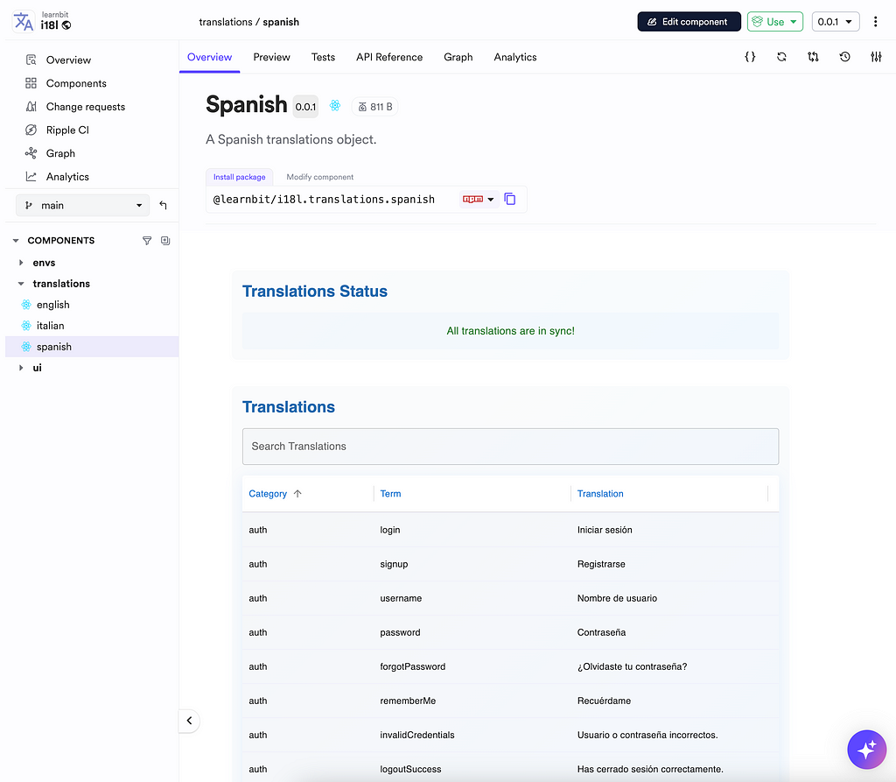Switch to the Preview tab
896x782 pixels.
[272, 57]
